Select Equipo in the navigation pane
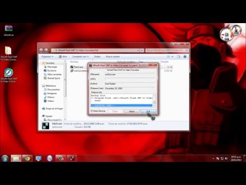 tap(47, 116)
